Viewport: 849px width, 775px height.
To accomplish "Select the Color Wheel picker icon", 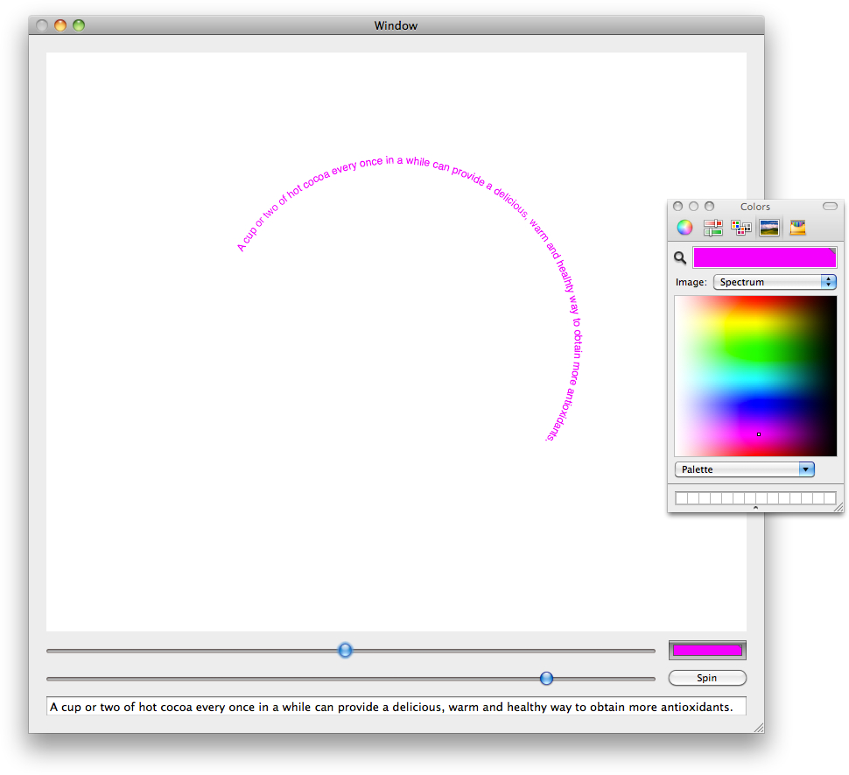I will (684, 228).
